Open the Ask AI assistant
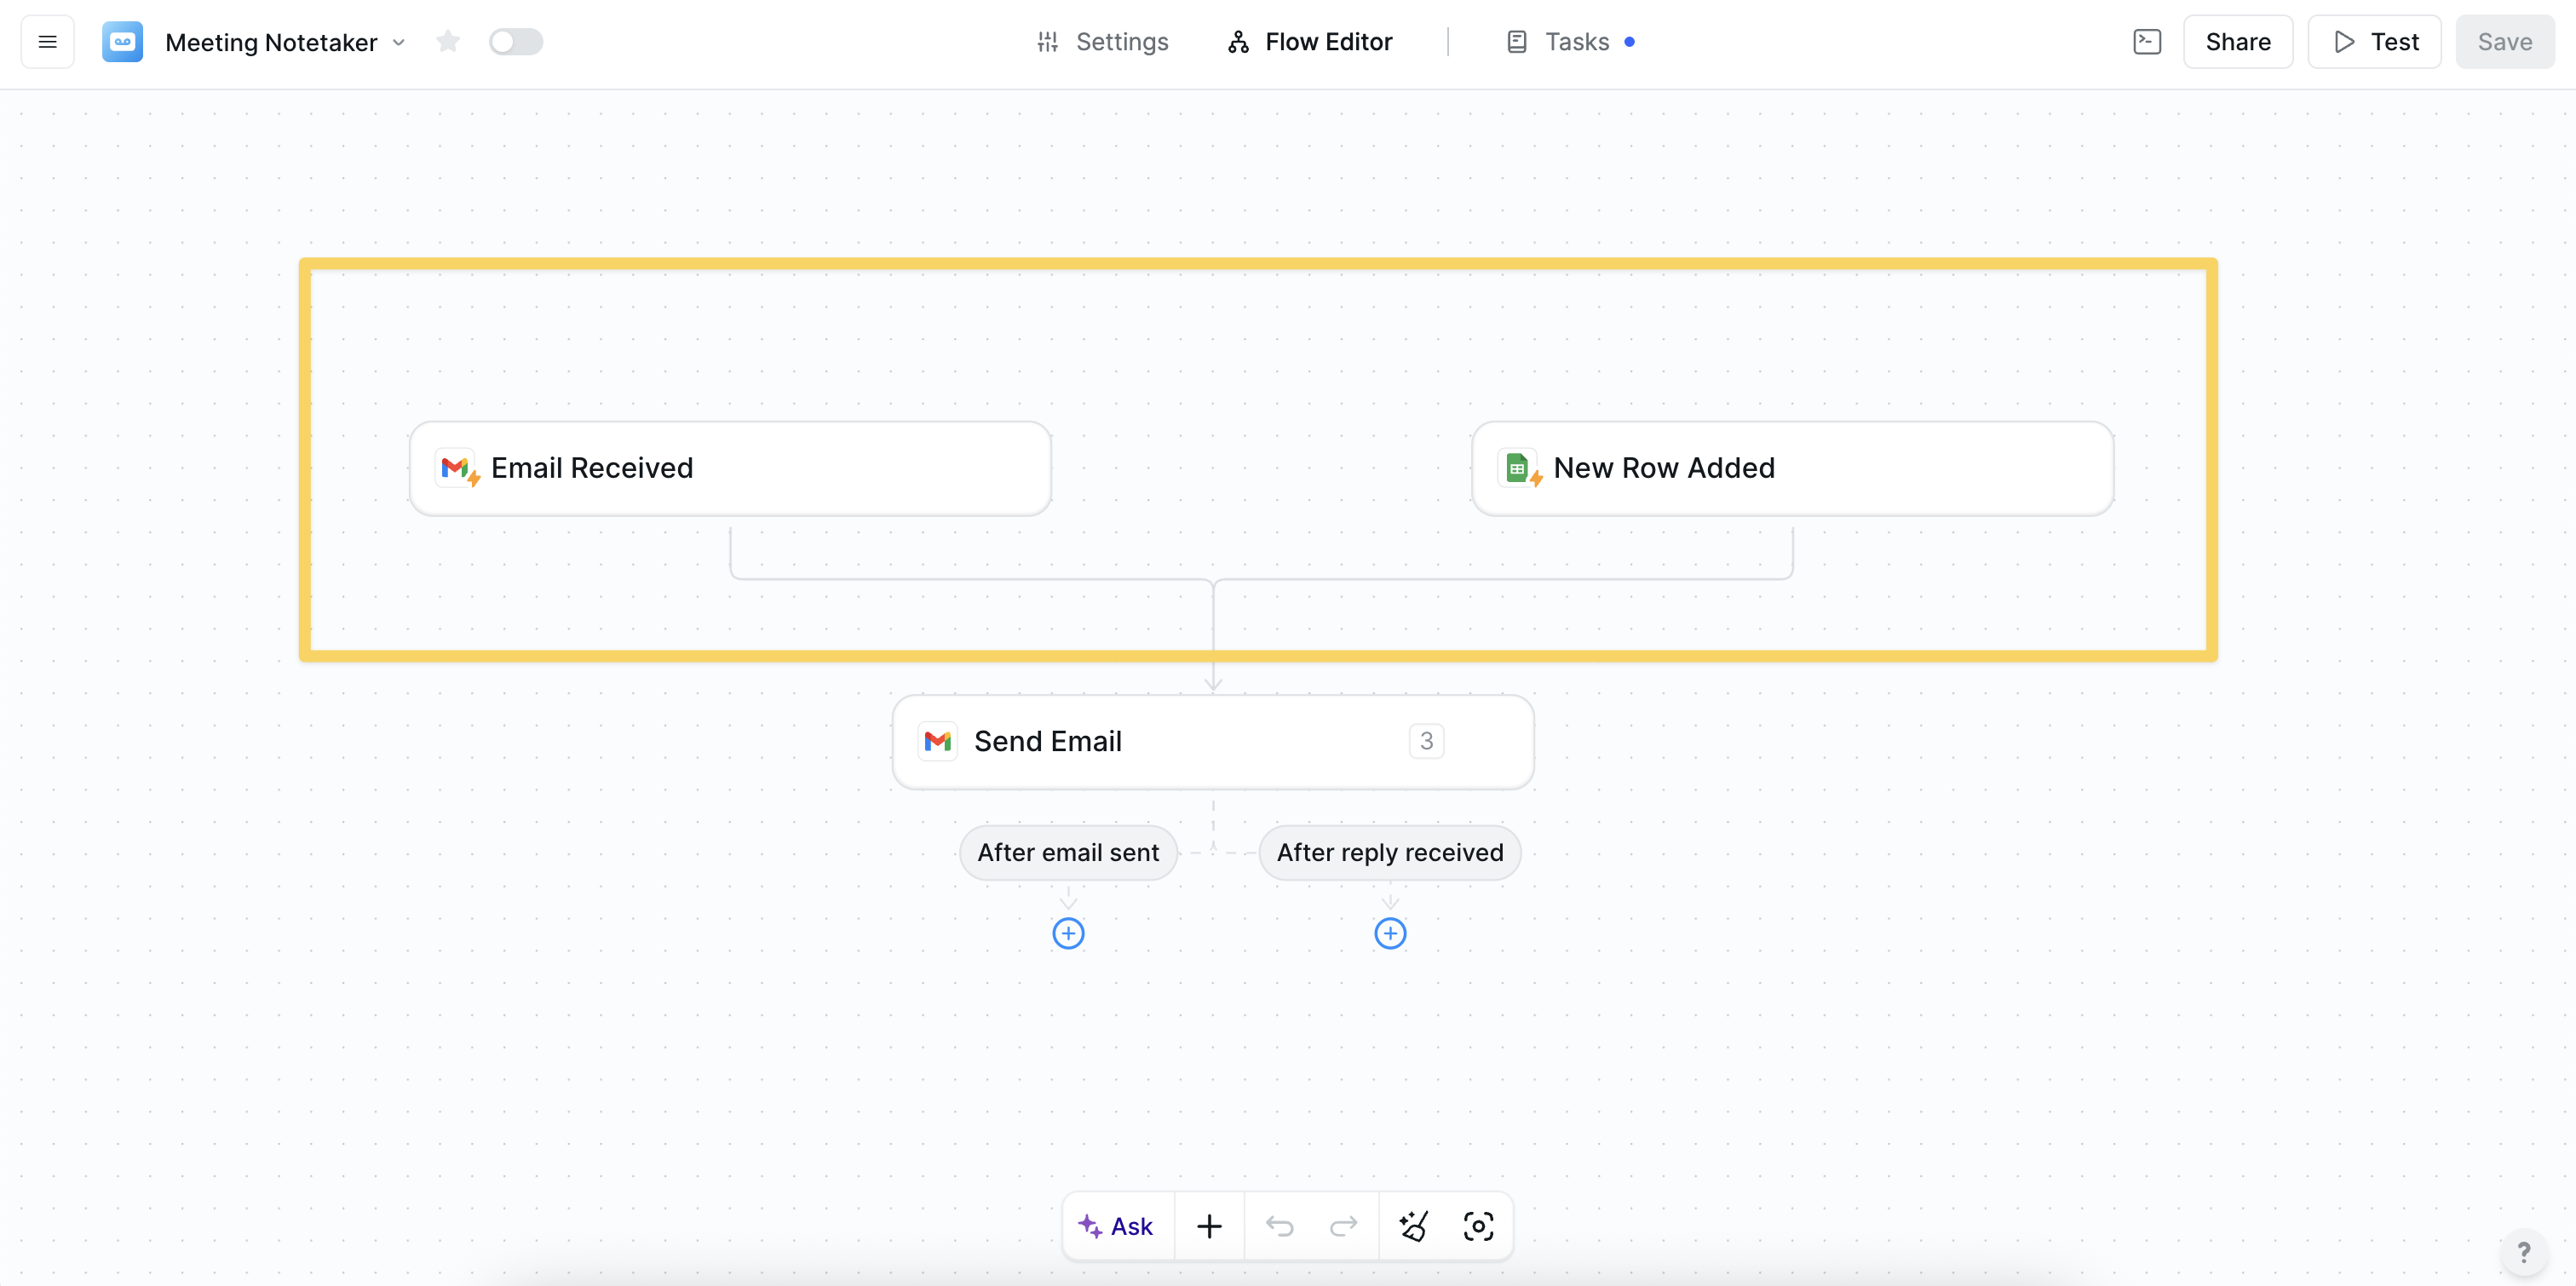2576x1286 pixels. [1117, 1225]
